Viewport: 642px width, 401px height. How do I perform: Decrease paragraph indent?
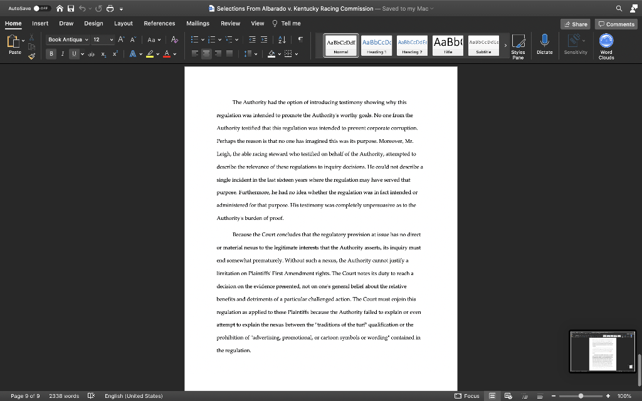pos(252,39)
